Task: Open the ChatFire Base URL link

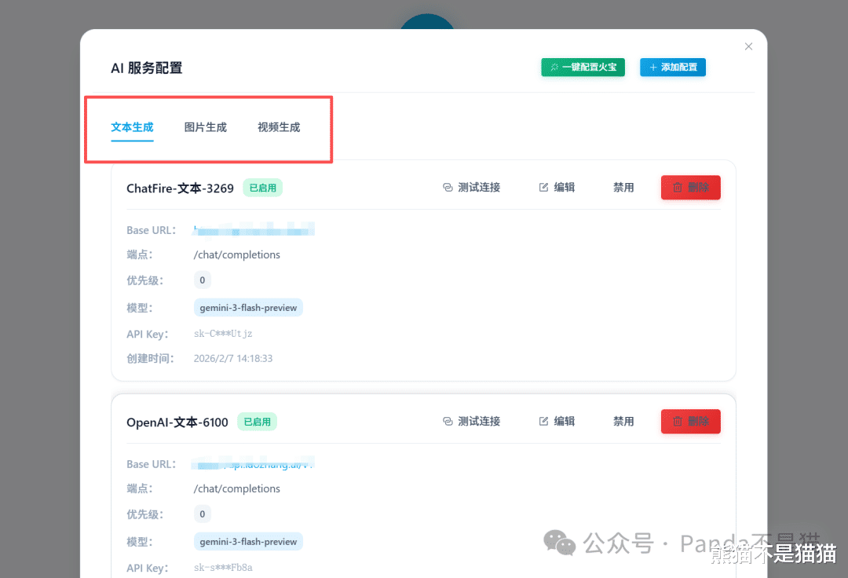Action: (x=254, y=229)
